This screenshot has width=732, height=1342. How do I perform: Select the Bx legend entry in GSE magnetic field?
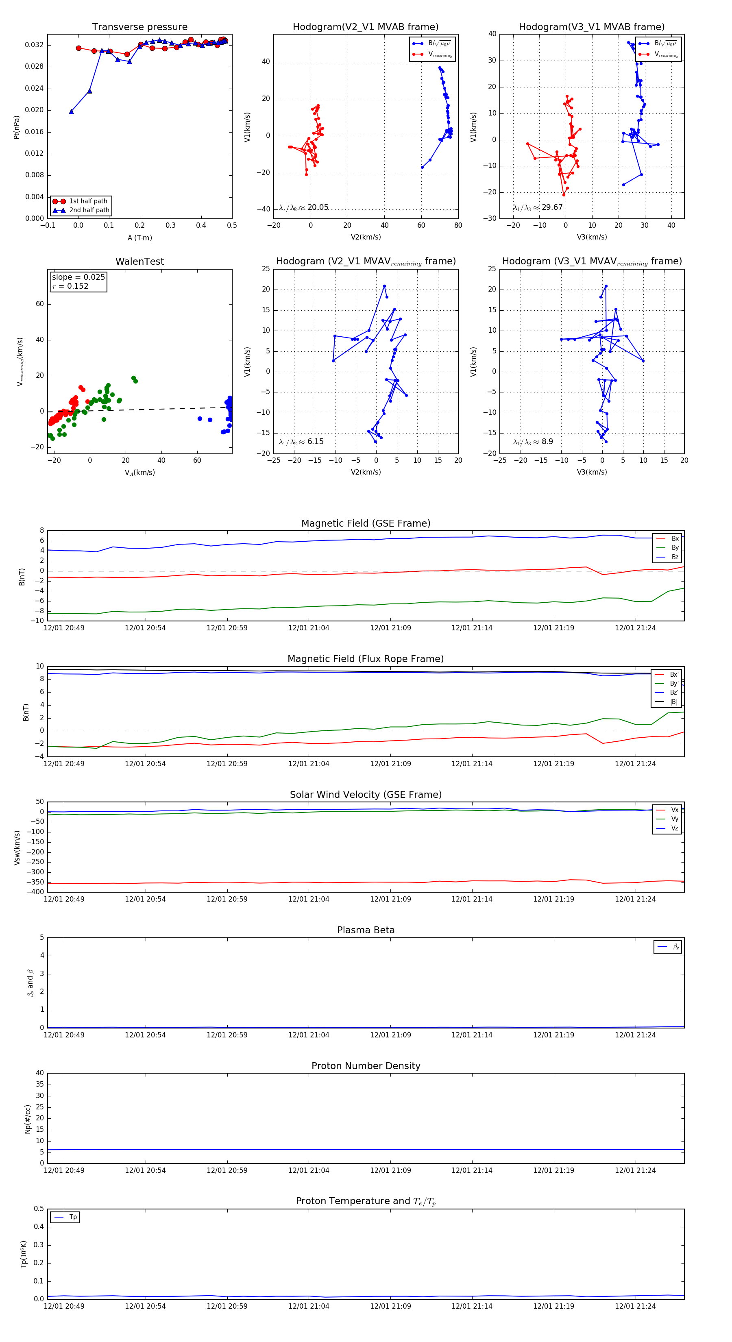(x=667, y=539)
